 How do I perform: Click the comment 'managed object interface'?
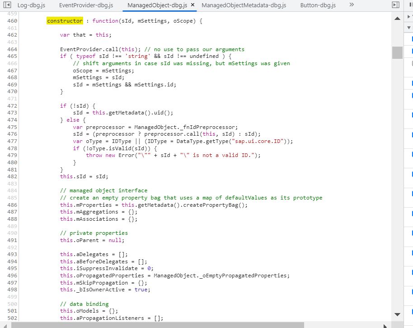point(103,190)
